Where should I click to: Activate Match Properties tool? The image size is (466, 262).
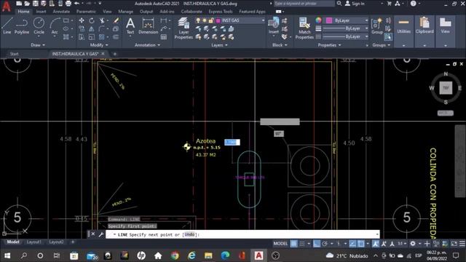pyautogui.click(x=304, y=28)
